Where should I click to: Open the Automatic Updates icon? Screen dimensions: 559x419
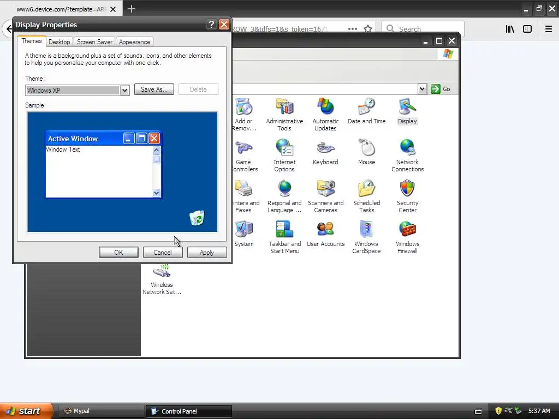tap(325, 114)
